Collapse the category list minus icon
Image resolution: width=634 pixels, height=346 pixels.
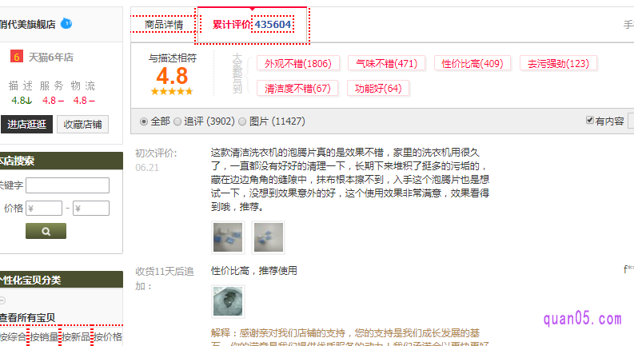click(2, 300)
